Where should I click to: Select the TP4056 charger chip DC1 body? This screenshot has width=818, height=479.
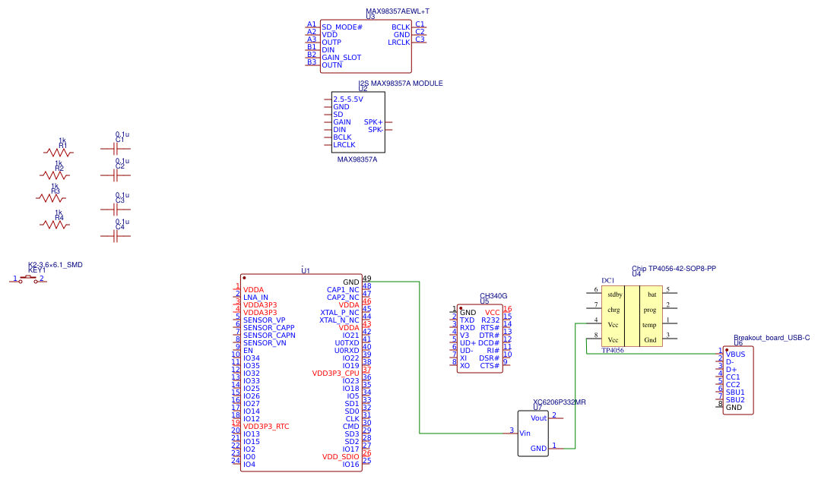click(x=632, y=316)
